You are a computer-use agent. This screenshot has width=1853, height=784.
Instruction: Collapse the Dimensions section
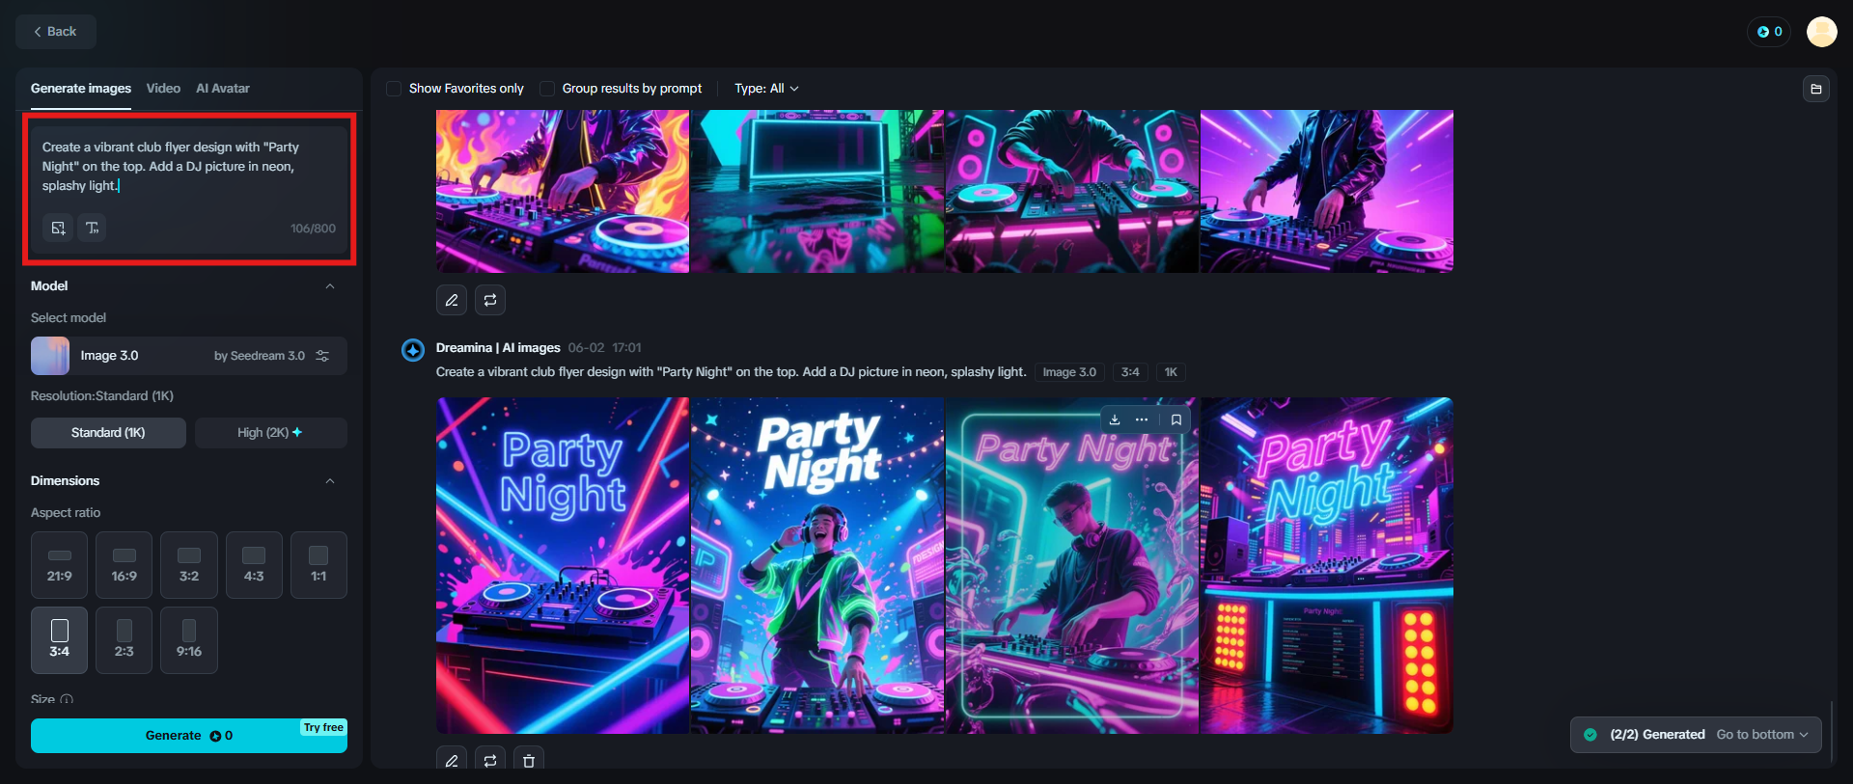(x=330, y=481)
